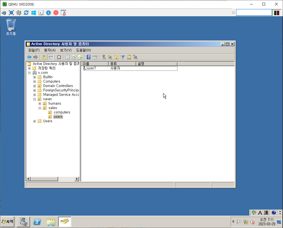
Task: Click the tree pane scroll-left arrow
Action: coord(28,179)
